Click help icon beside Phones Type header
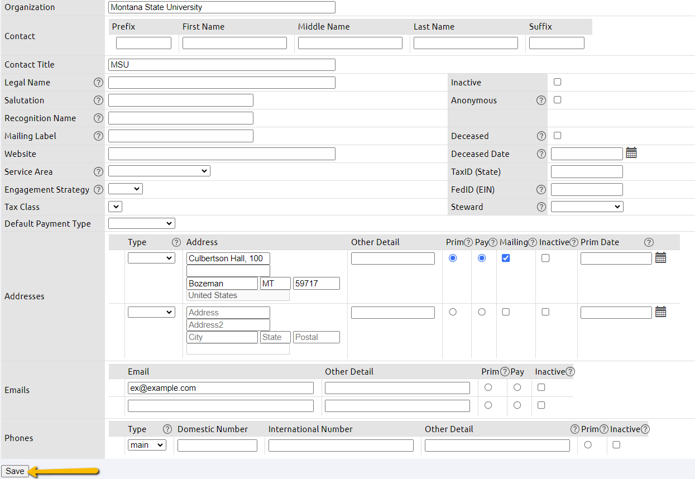The image size is (695, 479). pos(167,429)
